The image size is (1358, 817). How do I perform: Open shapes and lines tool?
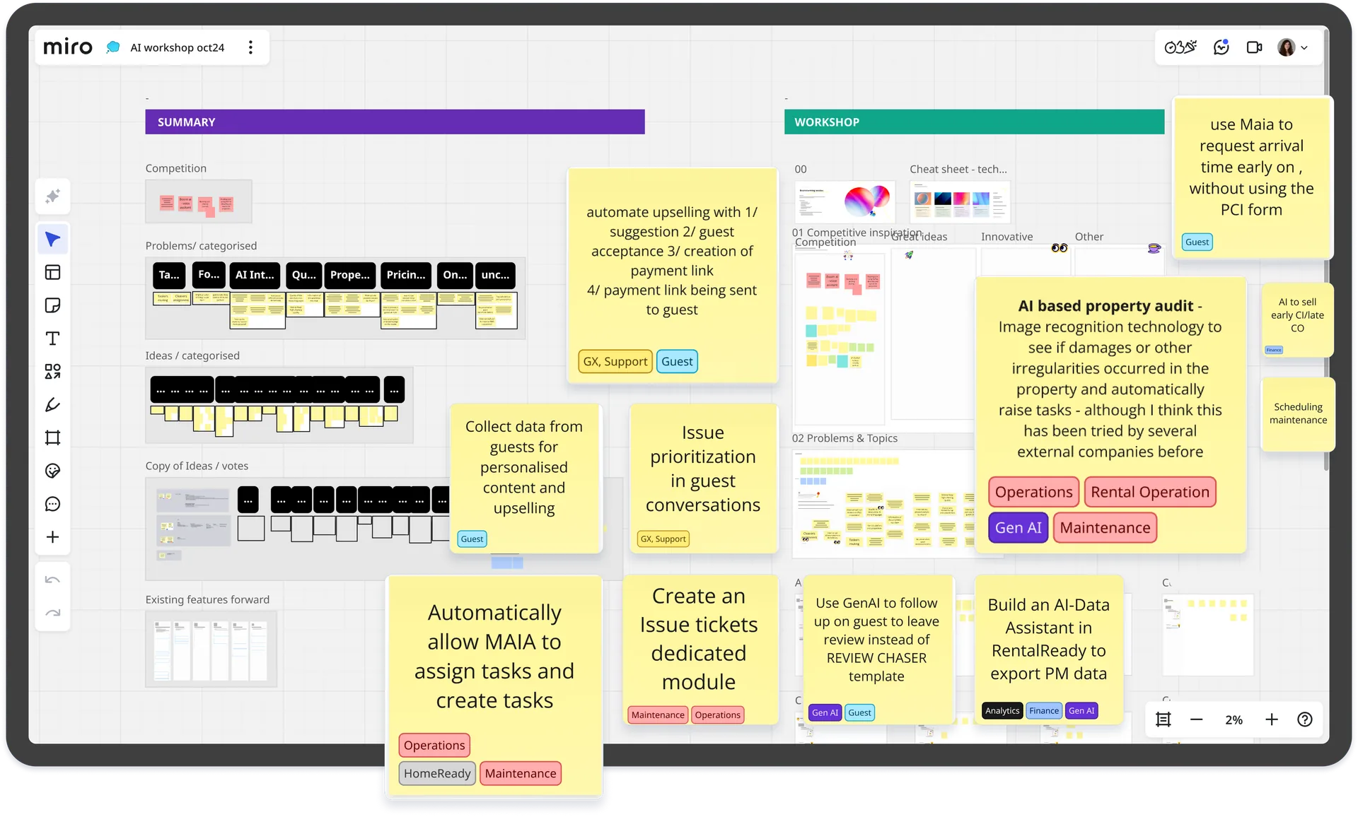(x=53, y=372)
